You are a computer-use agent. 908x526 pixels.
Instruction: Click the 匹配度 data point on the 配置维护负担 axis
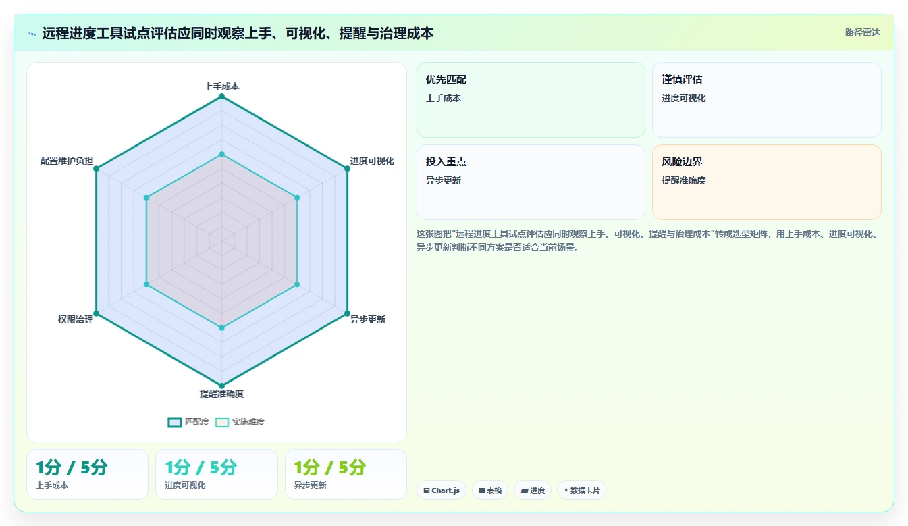(x=96, y=169)
